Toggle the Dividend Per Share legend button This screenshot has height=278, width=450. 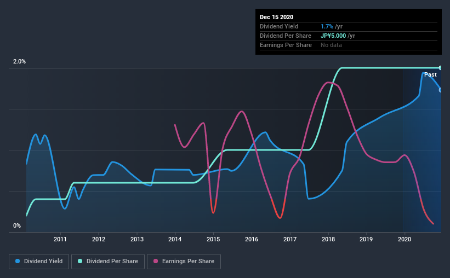click(108, 262)
